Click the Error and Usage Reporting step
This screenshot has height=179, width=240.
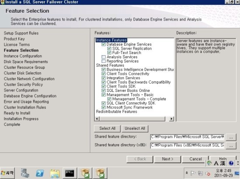[26, 102]
